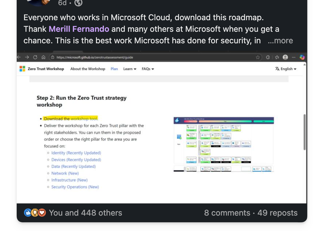Expand the Learn dropdown menu

[x=130, y=69]
